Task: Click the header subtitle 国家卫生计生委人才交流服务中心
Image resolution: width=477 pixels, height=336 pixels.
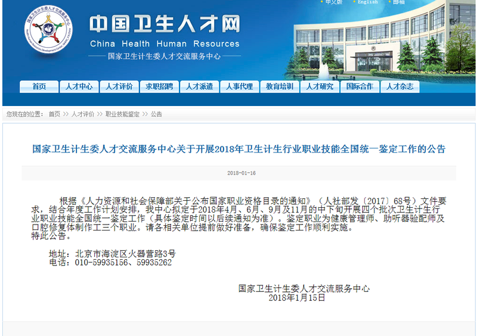Action: [x=165, y=56]
